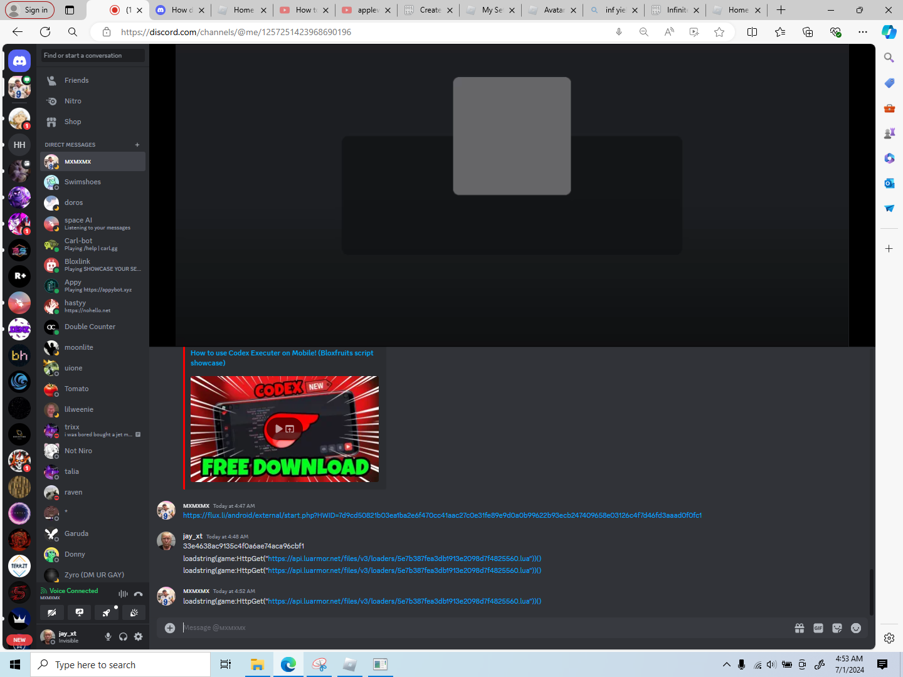
Task: Open the Friends page
Action: [x=93, y=80]
